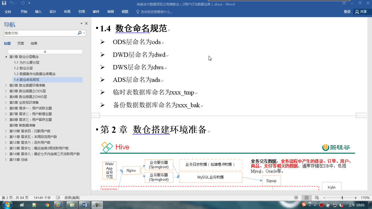Image resolution: width=372 pixels, height=209 pixels.
Task: Redo action in quick access toolbar
Action: [22, 3]
